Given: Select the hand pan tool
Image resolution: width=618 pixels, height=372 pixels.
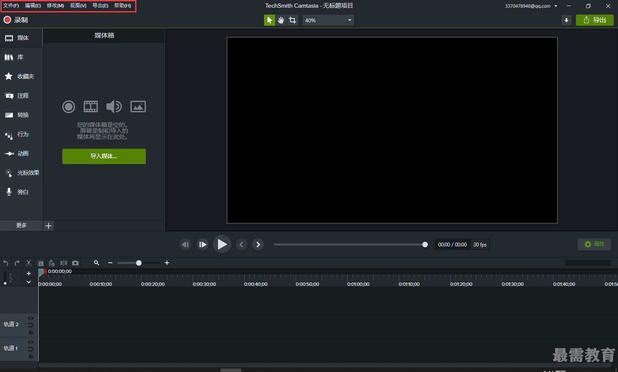Looking at the screenshot, I should 281,20.
